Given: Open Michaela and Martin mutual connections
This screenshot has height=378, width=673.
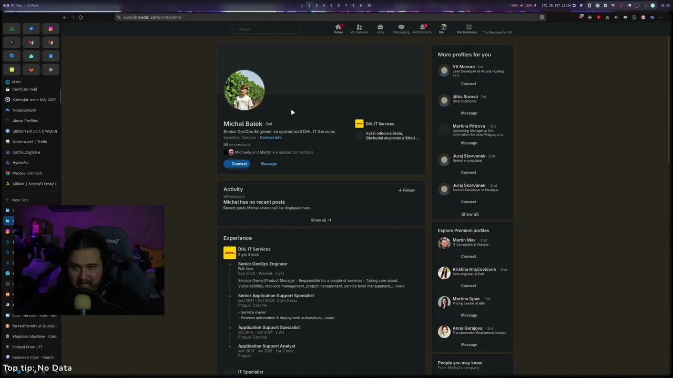Looking at the screenshot, I should coord(273,152).
